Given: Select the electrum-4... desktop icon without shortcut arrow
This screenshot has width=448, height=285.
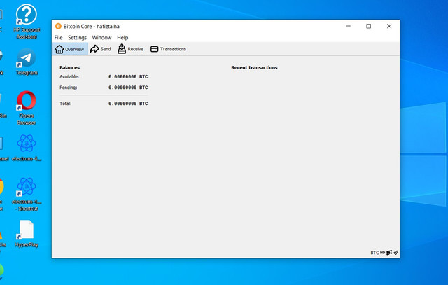Looking at the screenshot, I should pos(27,148).
